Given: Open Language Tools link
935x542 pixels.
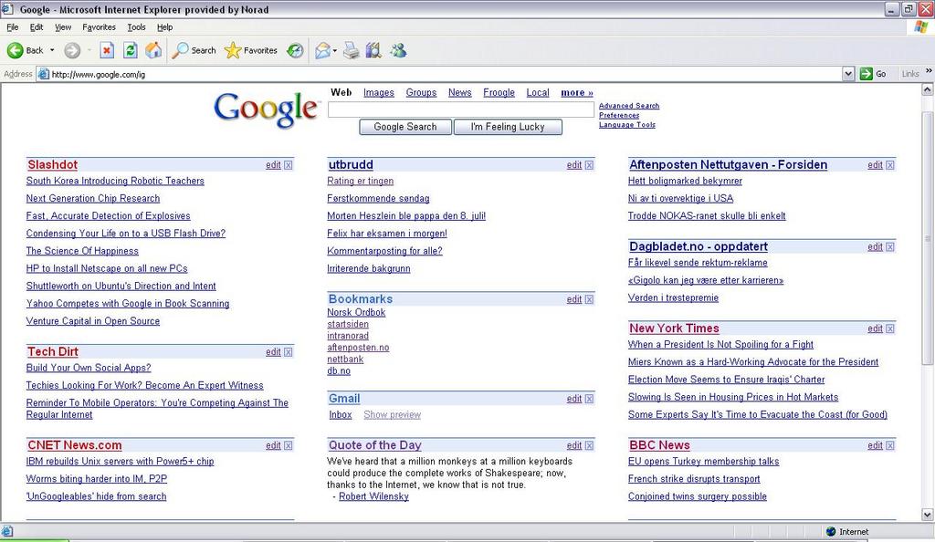Looking at the screenshot, I should (627, 125).
